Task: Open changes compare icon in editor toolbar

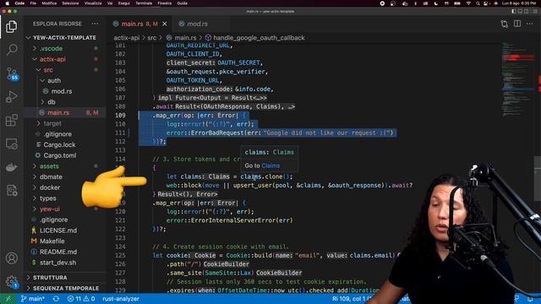Action: [x=505, y=24]
